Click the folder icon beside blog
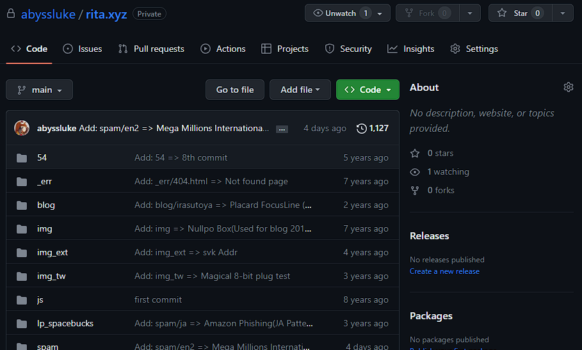The image size is (582, 350). click(x=22, y=205)
